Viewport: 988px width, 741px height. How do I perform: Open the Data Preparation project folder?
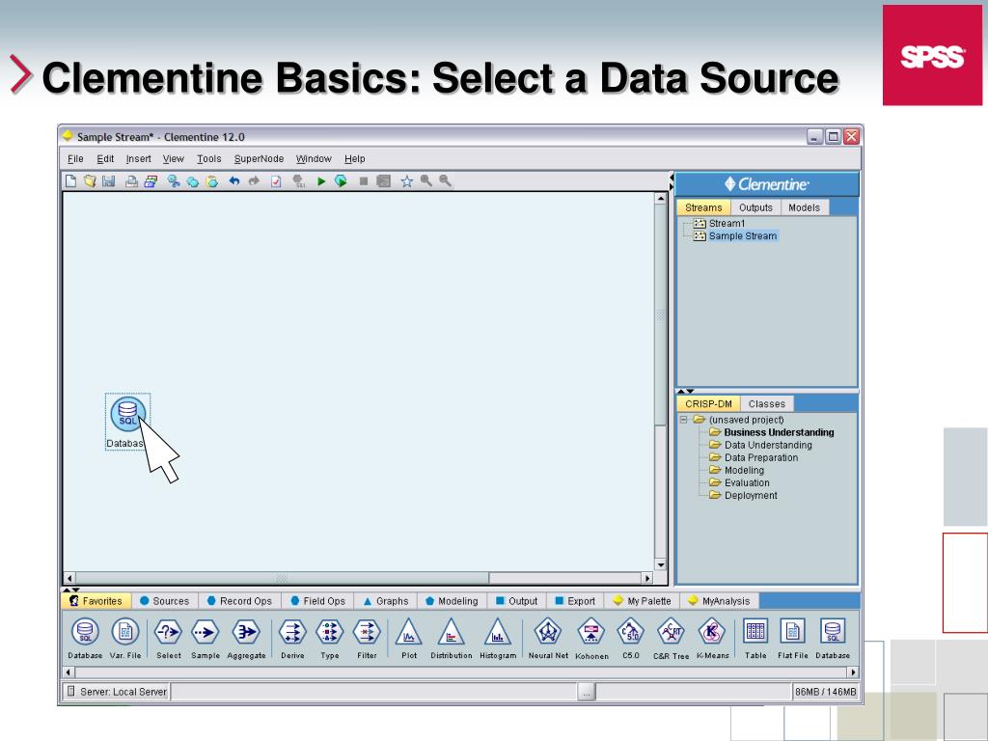[x=760, y=457]
